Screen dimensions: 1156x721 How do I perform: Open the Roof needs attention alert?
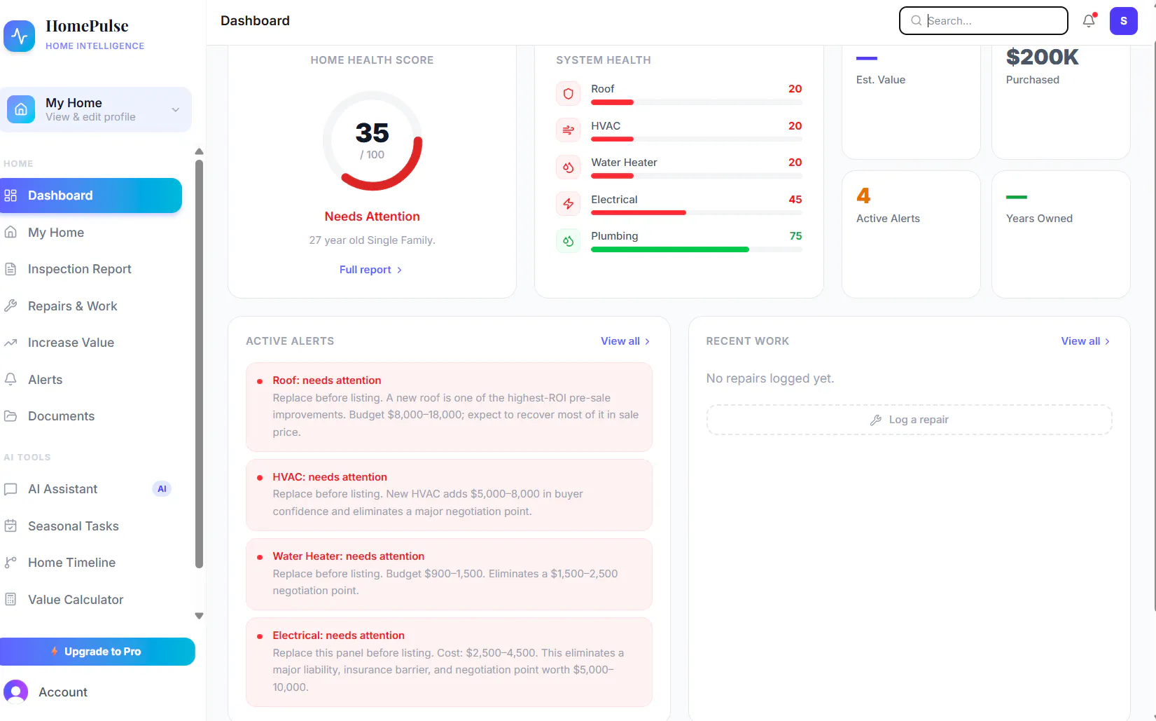[449, 407]
